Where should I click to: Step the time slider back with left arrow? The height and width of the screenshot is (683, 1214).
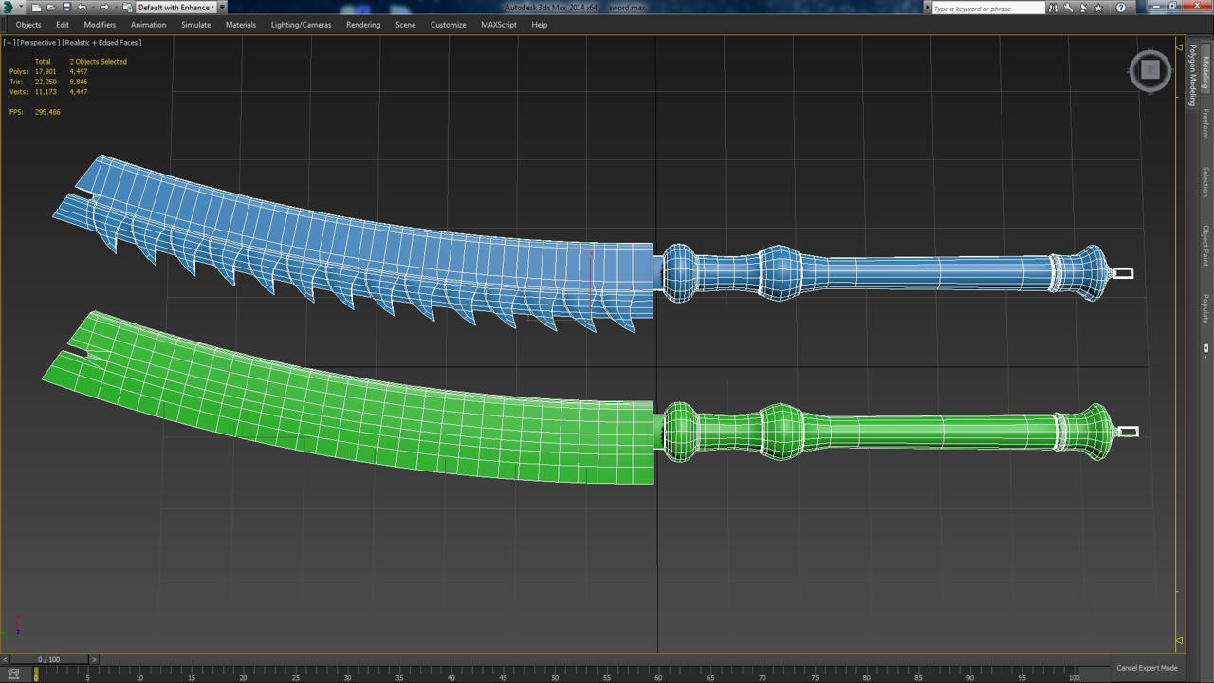coord(6,659)
